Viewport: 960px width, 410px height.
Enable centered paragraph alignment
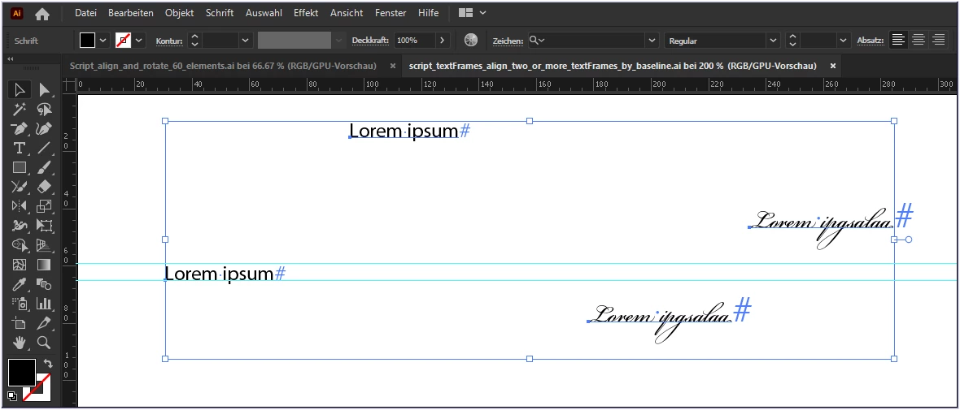[x=918, y=41]
